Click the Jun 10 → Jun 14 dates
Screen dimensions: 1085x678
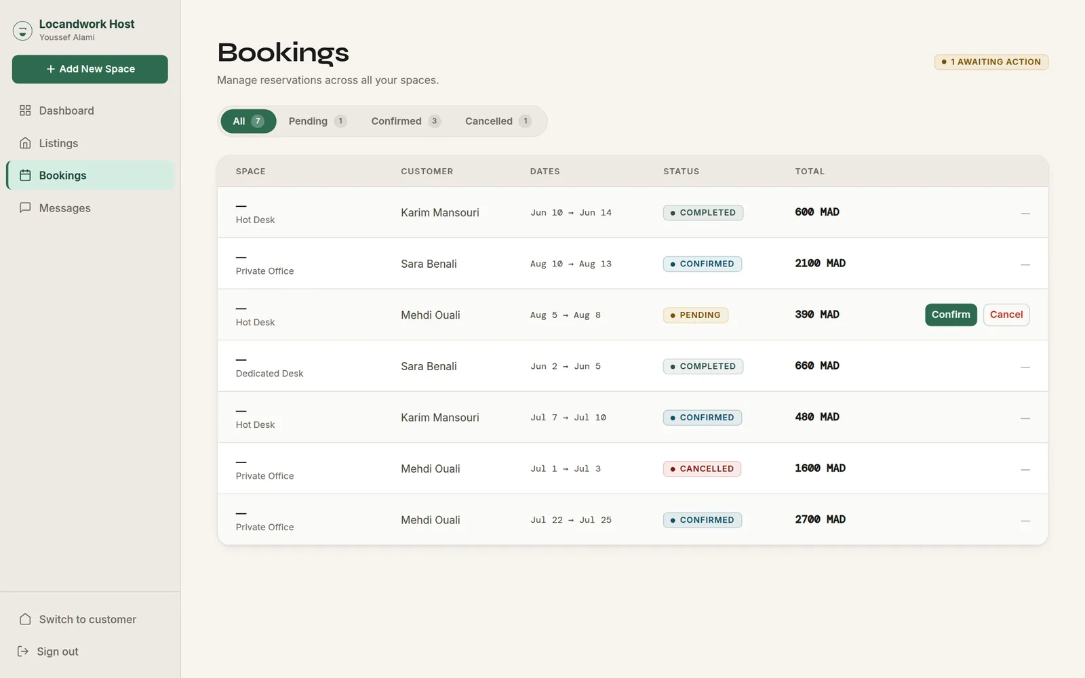(x=571, y=213)
